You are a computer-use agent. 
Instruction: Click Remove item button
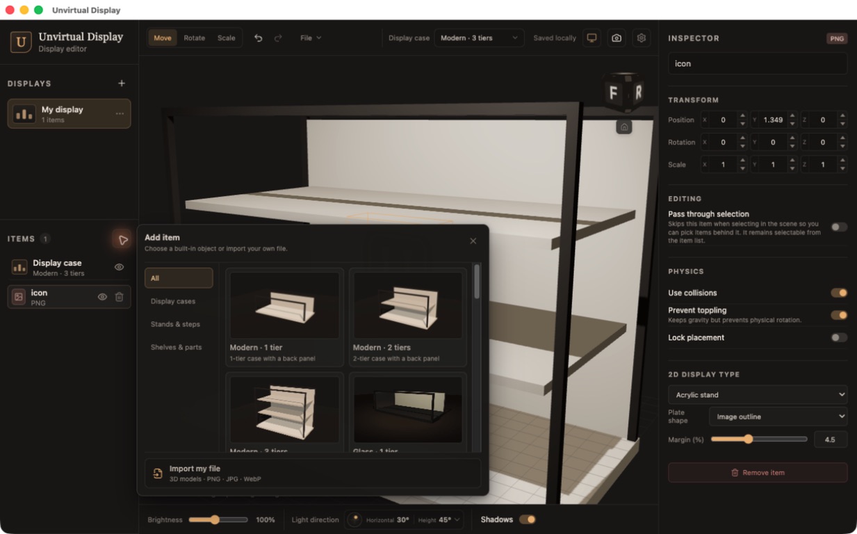click(x=758, y=473)
